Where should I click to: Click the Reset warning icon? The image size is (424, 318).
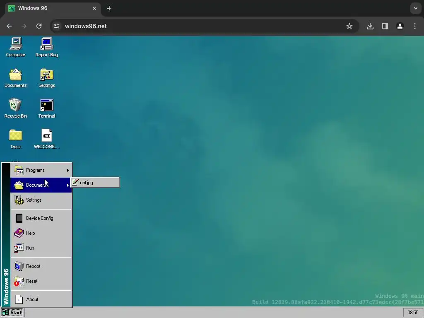tap(19, 281)
